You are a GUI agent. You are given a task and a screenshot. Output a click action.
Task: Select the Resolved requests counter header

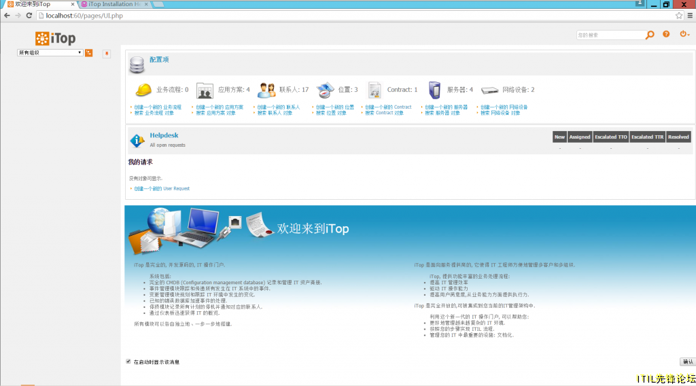pyautogui.click(x=678, y=137)
